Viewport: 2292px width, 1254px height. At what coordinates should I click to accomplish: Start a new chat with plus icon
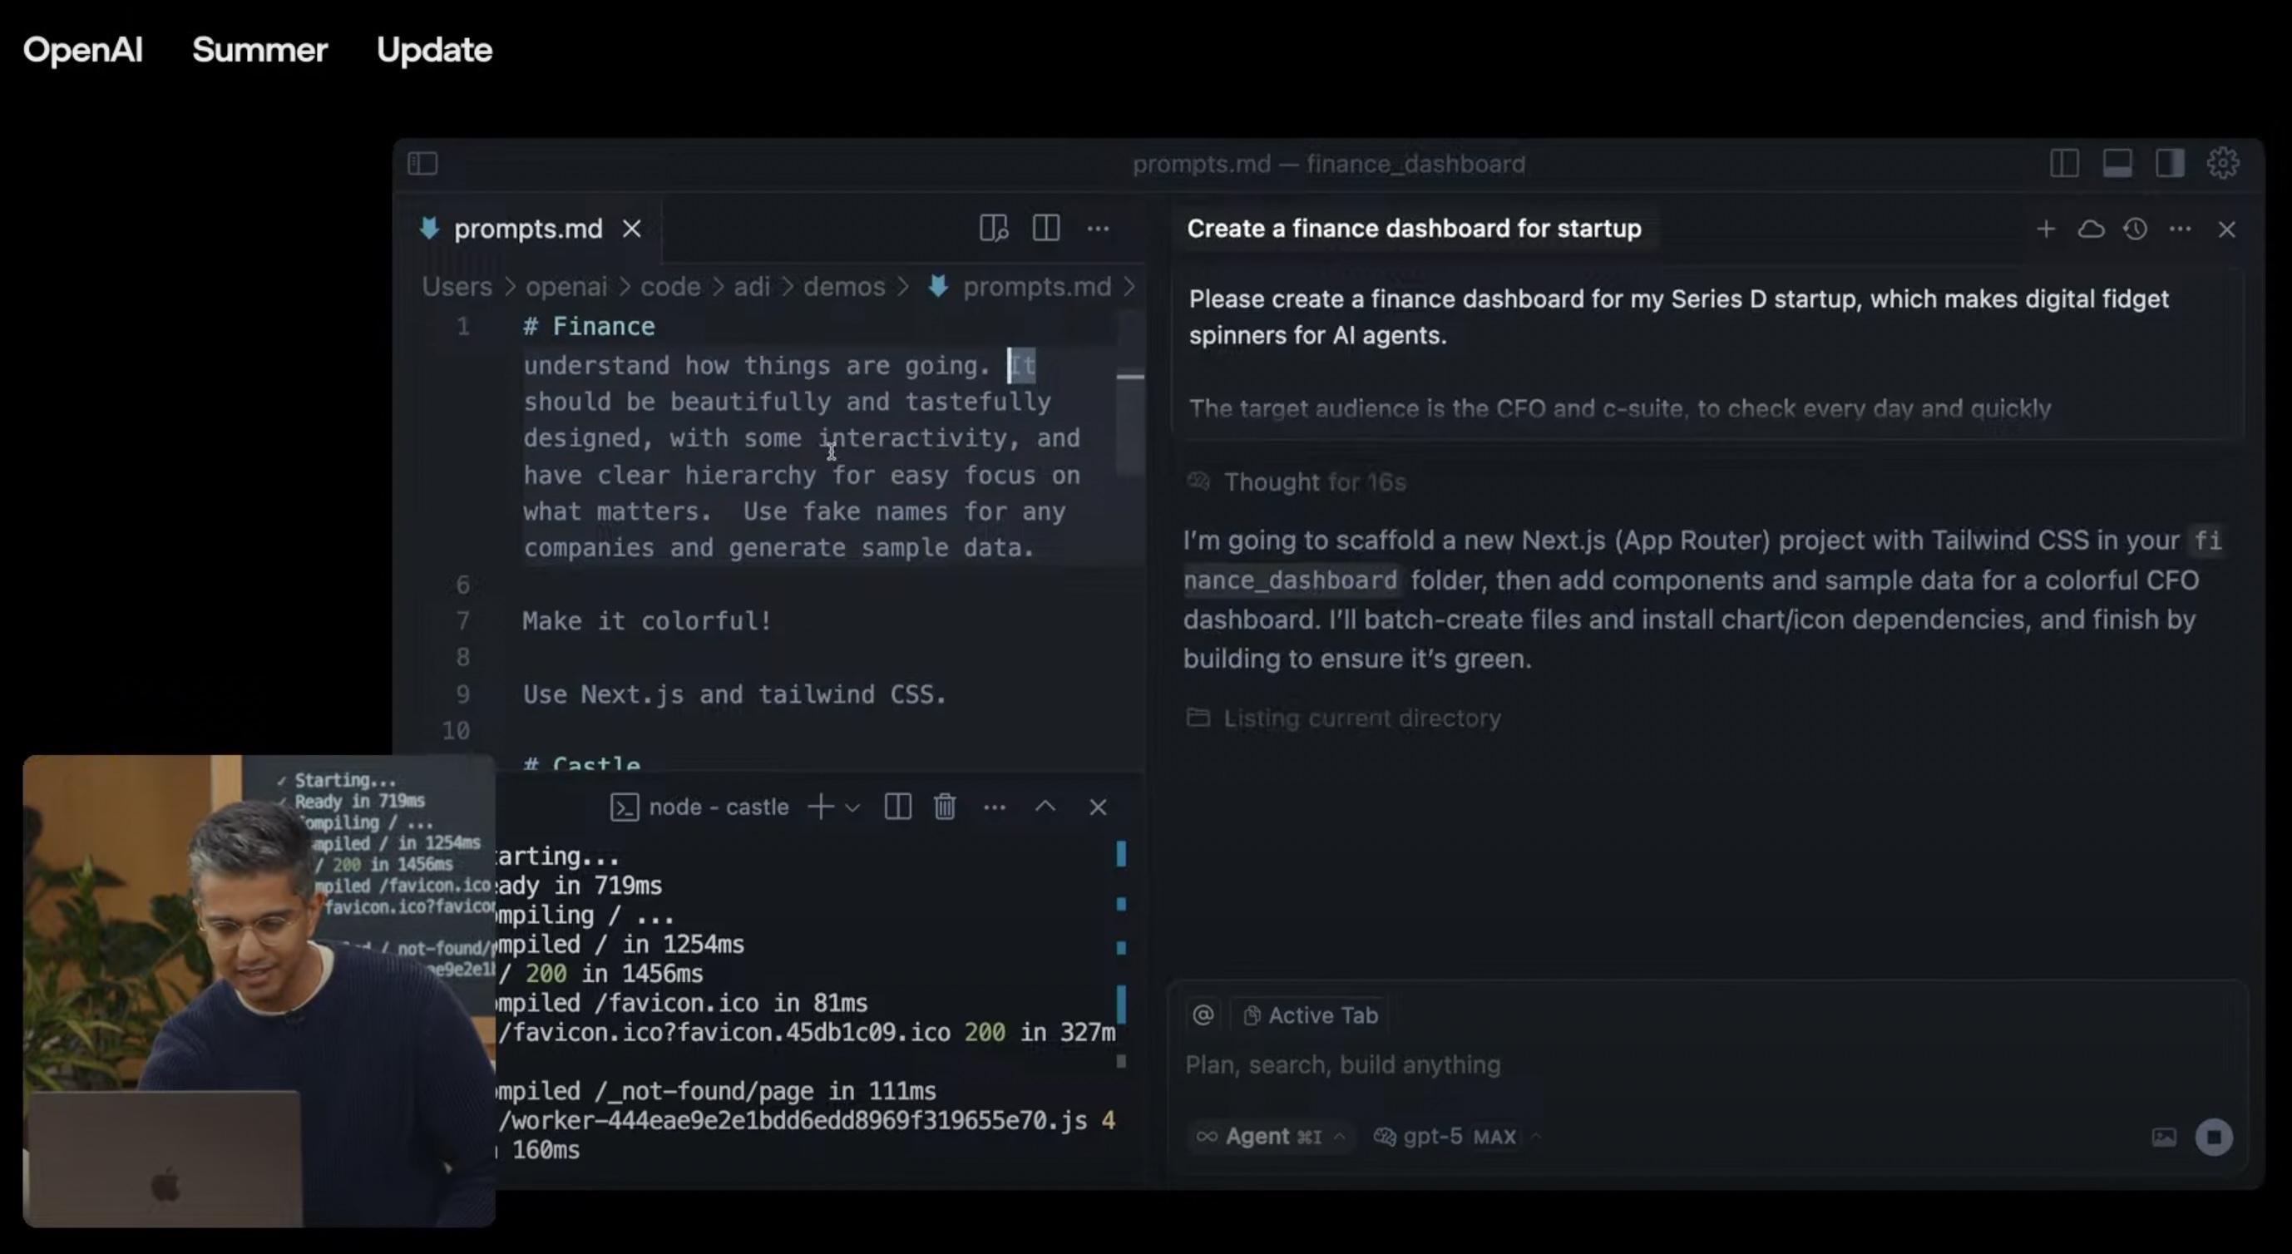(x=2046, y=230)
